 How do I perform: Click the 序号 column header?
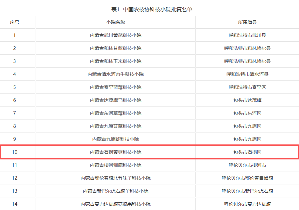(x=14, y=22)
